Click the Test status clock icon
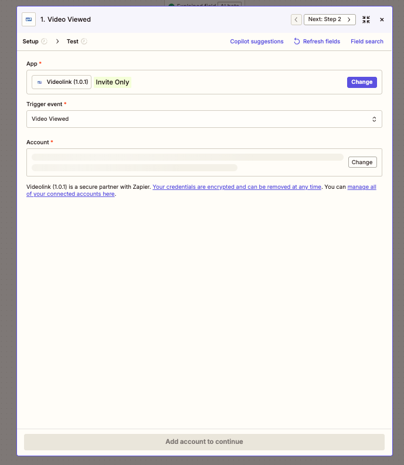Screen dimensions: 404x465 pos(84,42)
